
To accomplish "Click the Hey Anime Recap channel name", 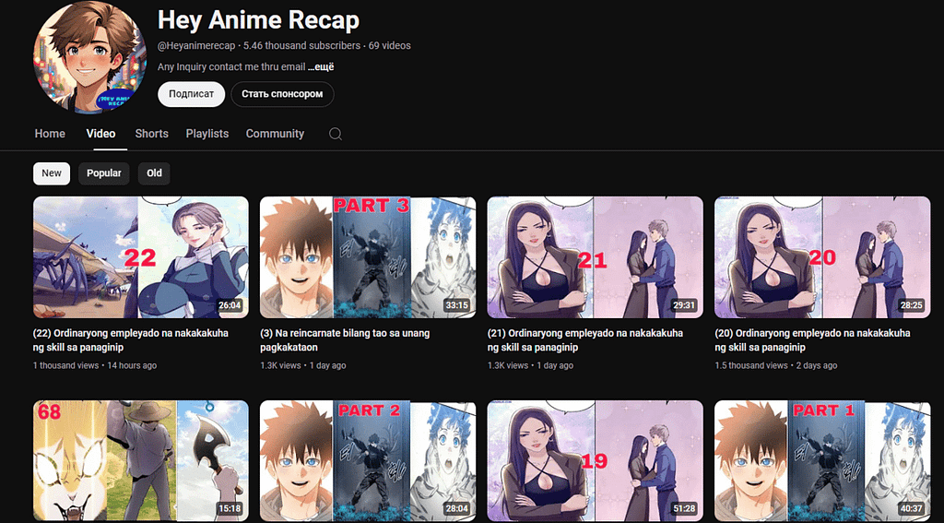I will pos(258,20).
